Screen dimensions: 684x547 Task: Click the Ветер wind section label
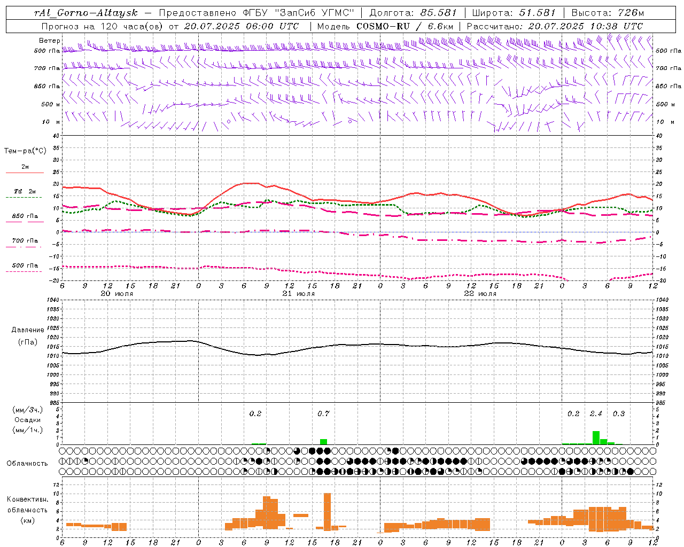pyautogui.click(x=49, y=41)
